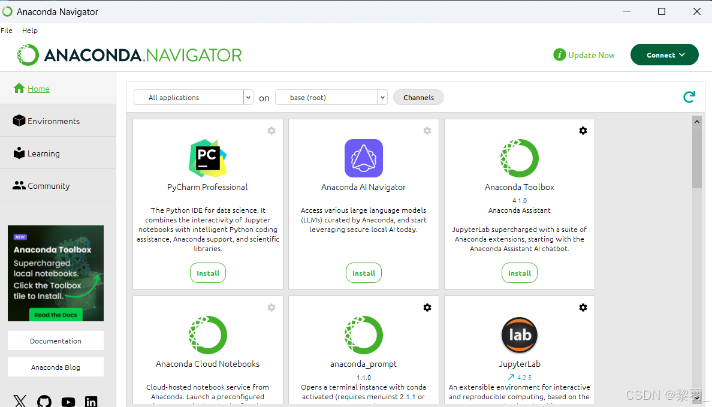Install PyCharm Professional
Screen dimensions: 712x407
[x=208, y=273]
